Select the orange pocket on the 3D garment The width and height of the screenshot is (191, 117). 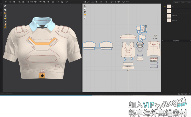(x=42, y=76)
